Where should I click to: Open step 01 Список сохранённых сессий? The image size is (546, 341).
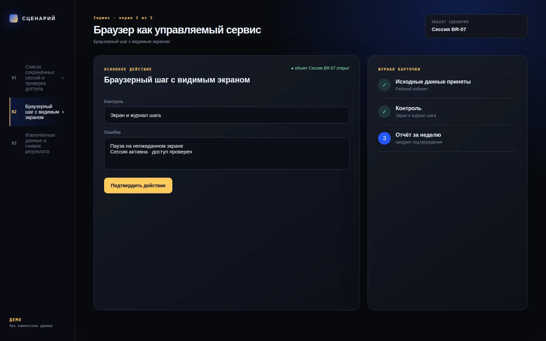(x=38, y=78)
